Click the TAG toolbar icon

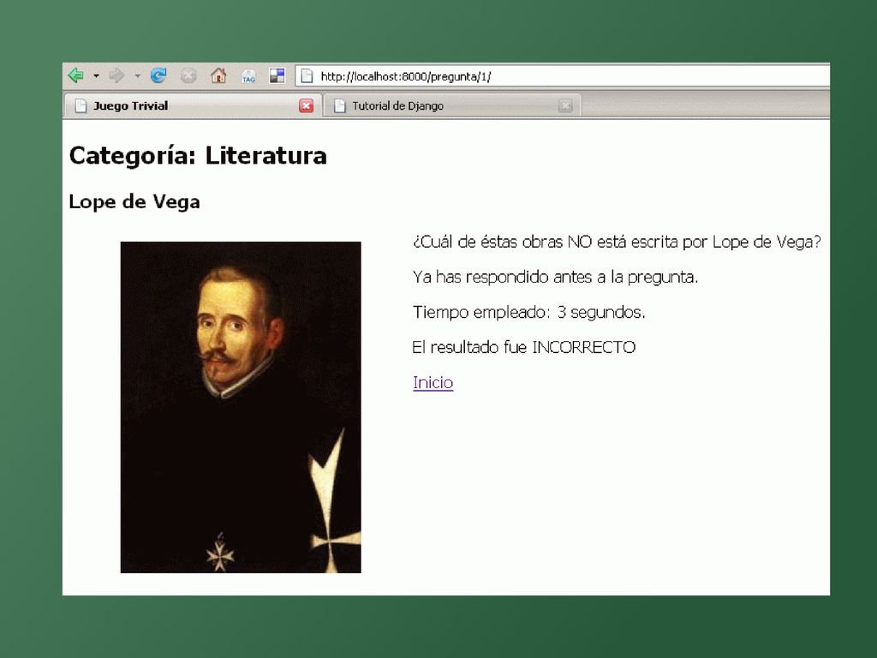click(x=248, y=76)
